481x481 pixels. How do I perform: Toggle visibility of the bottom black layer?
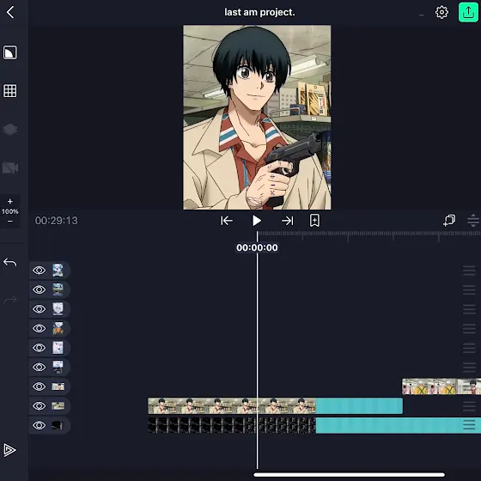click(x=40, y=425)
